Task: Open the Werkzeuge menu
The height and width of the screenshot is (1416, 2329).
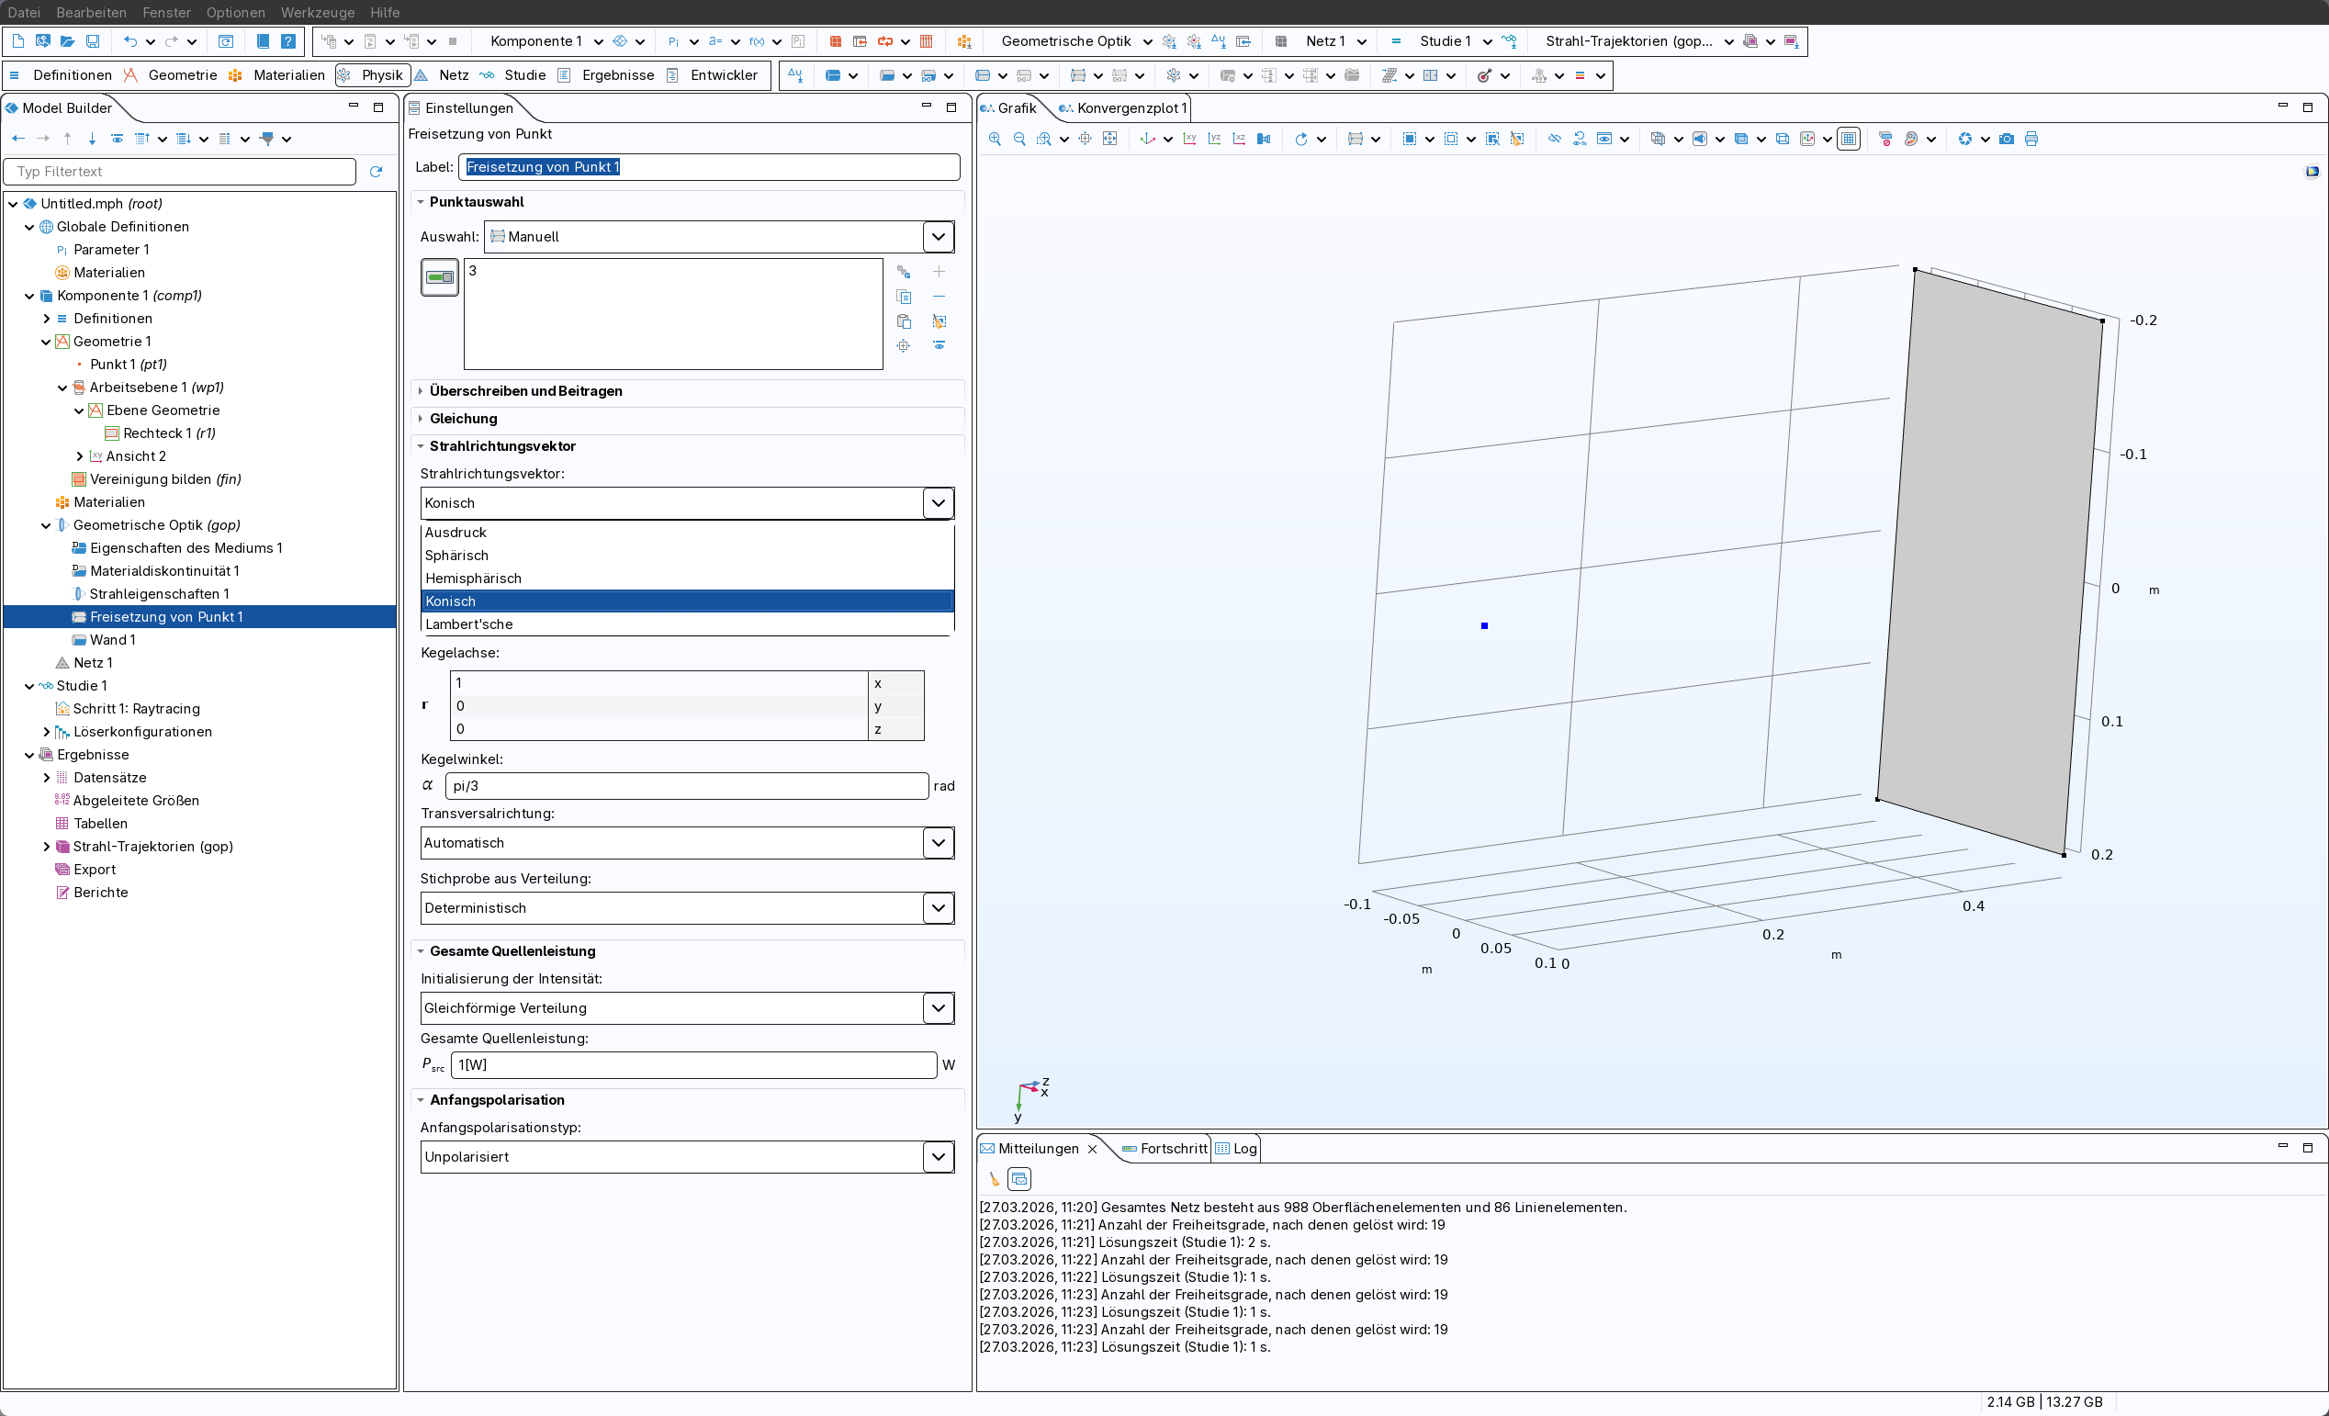Action: point(318,12)
